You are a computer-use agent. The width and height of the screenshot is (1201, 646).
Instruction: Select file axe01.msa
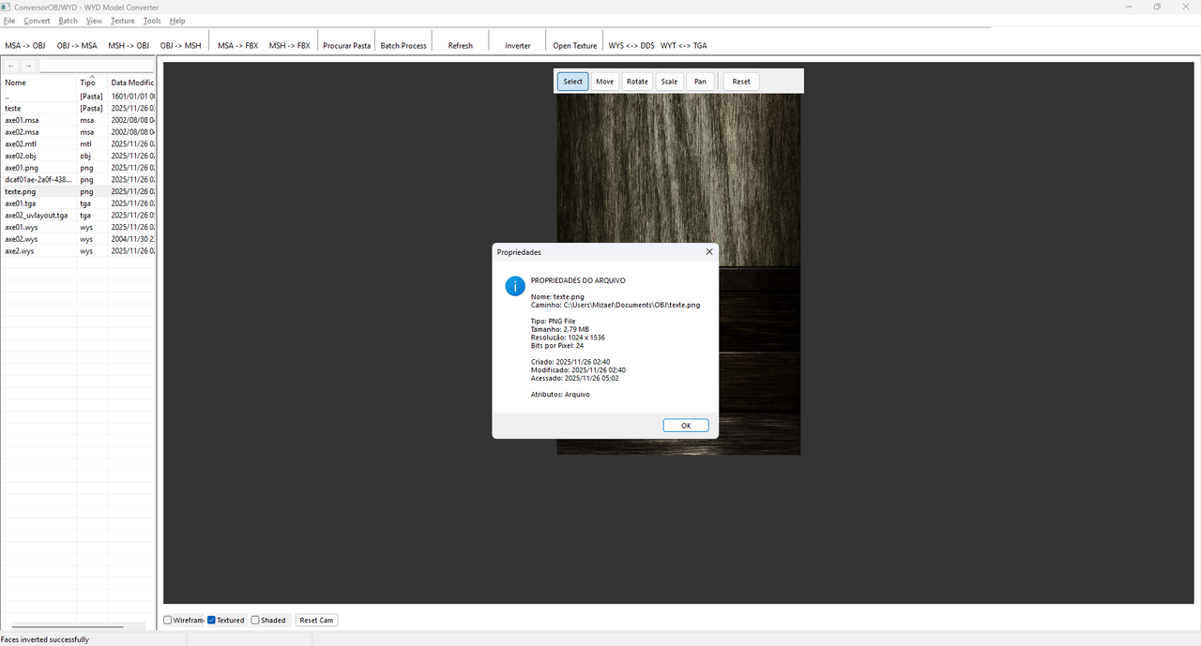(x=78, y=120)
